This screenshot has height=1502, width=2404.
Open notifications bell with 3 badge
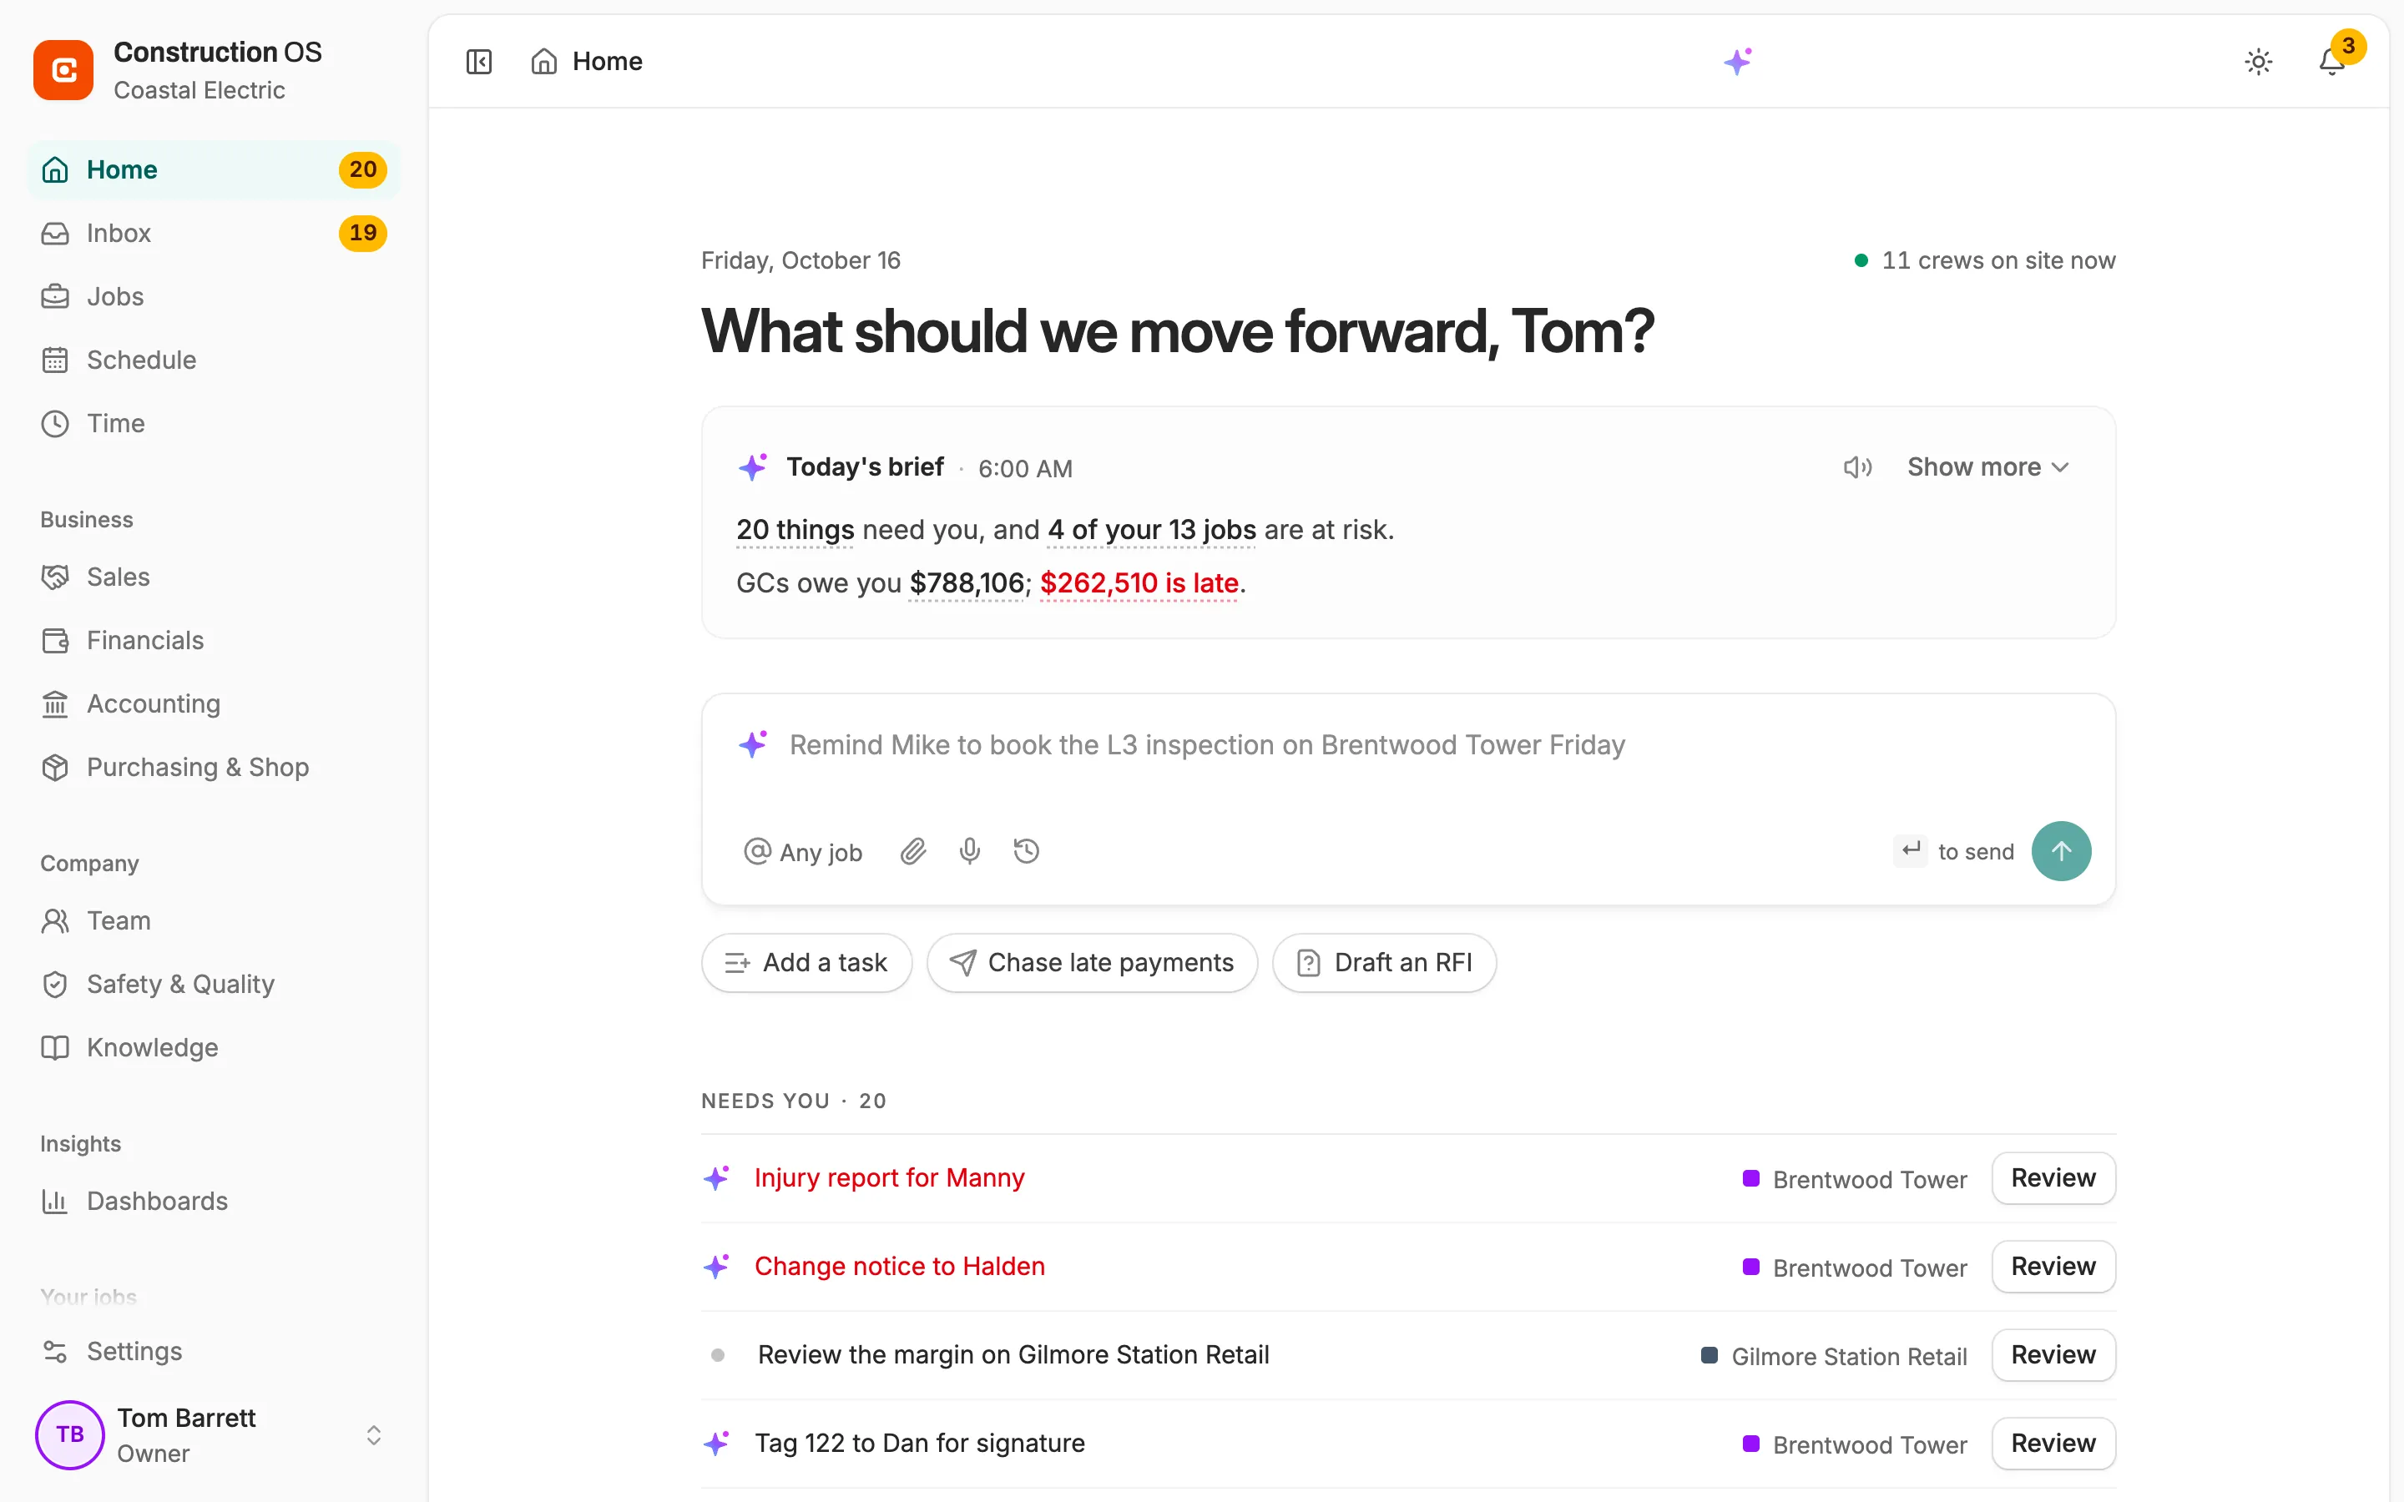pyautogui.click(x=2331, y=62)
